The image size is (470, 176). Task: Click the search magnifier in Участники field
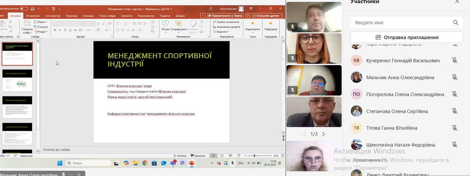(x=456, y=23)
